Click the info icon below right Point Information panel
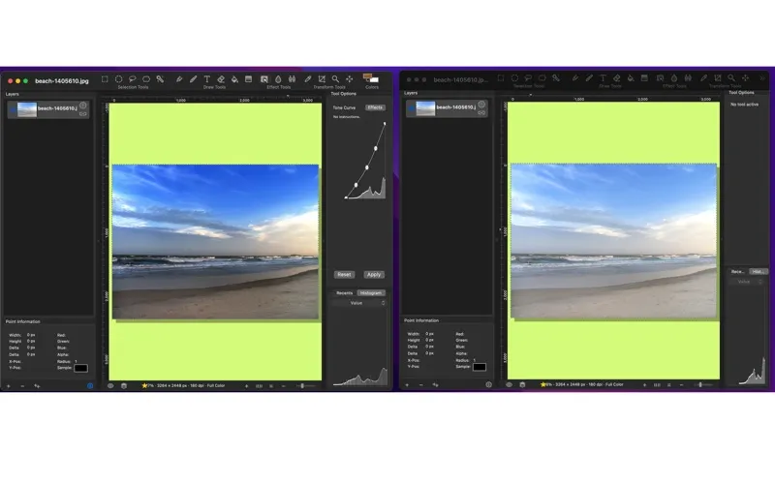Viewport: 775px width, 484px height. point(488,384)
